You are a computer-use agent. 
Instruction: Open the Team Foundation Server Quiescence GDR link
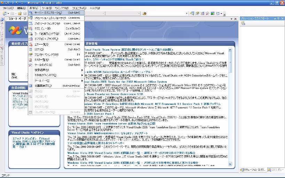(x=113, y=94)
